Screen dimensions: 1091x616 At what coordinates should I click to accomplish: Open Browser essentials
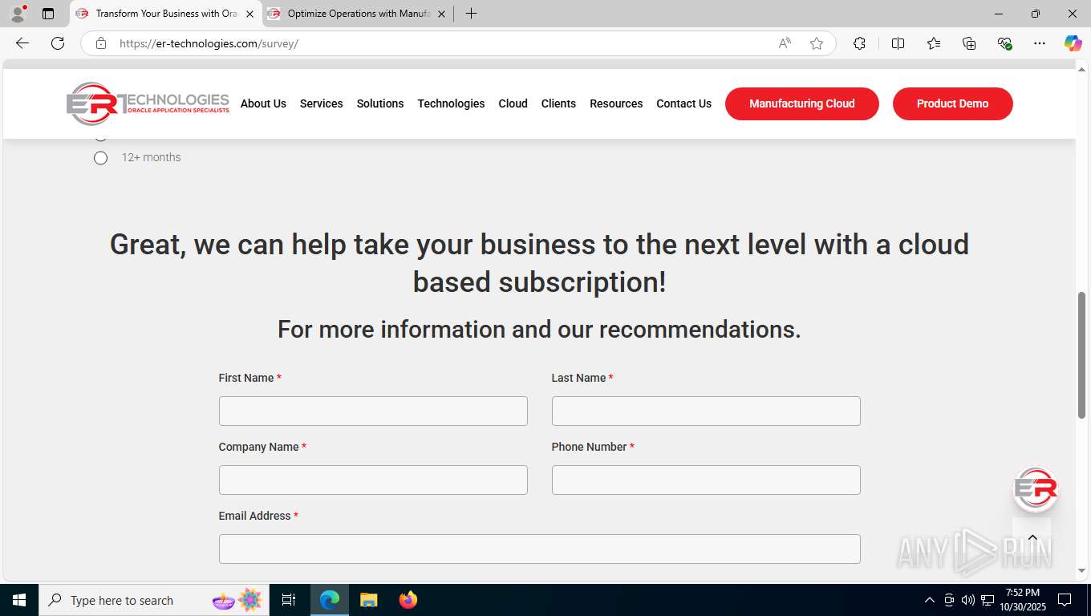(x=1004, y=43)
